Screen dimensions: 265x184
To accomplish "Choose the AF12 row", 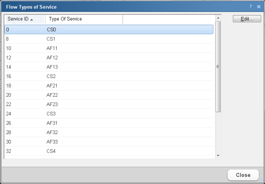I will point(108,58).
